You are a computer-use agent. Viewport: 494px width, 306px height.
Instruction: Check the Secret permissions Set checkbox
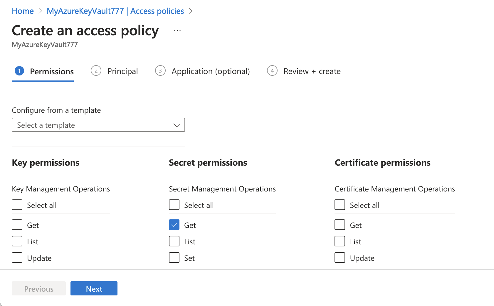tap(174, 258)
